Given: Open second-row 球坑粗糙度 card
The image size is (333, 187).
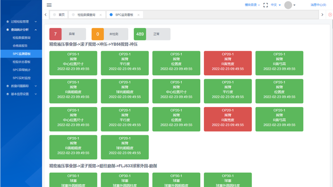Looking at the screenshot, I should (125, 91).
